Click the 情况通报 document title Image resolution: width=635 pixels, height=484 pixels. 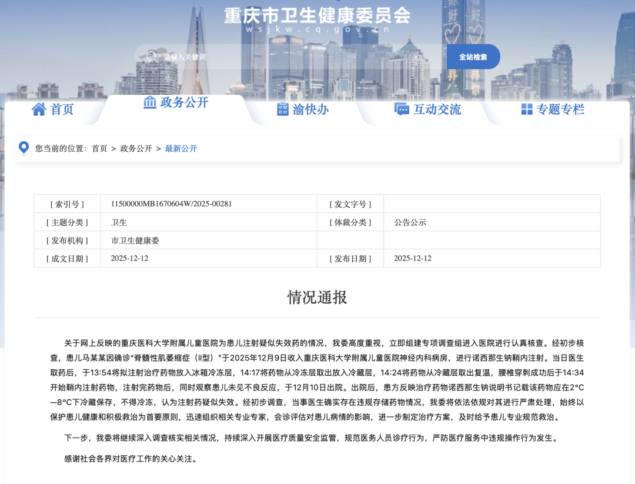pos(317,297)
